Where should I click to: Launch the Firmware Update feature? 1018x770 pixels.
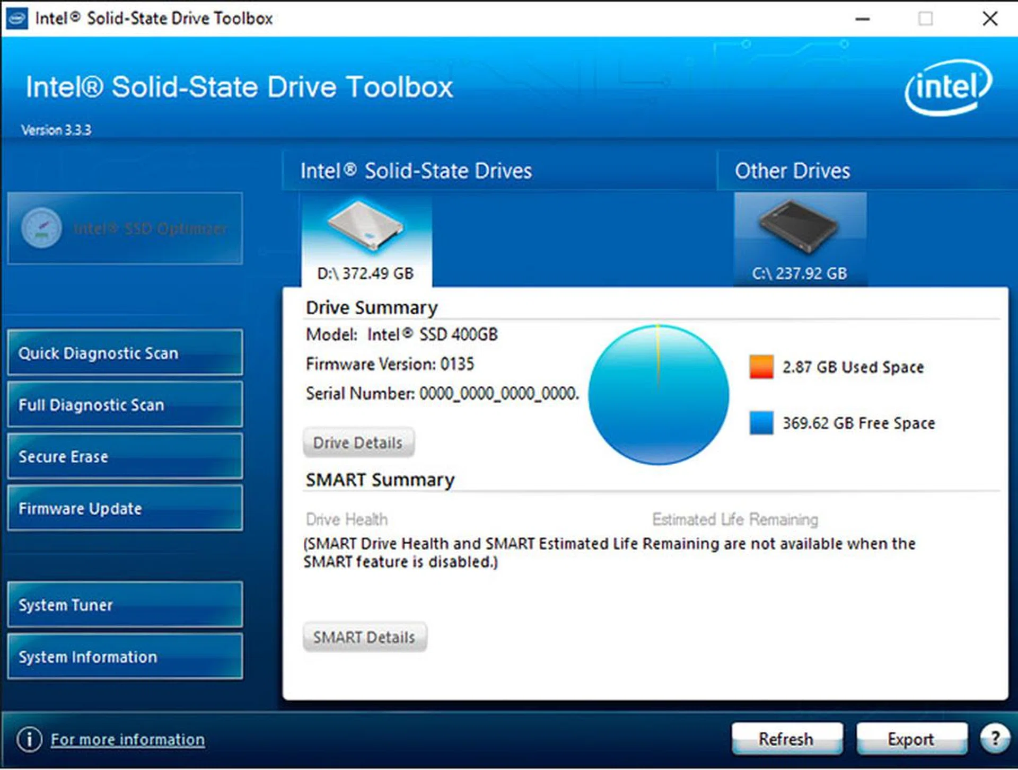click(x=125, y=508)
